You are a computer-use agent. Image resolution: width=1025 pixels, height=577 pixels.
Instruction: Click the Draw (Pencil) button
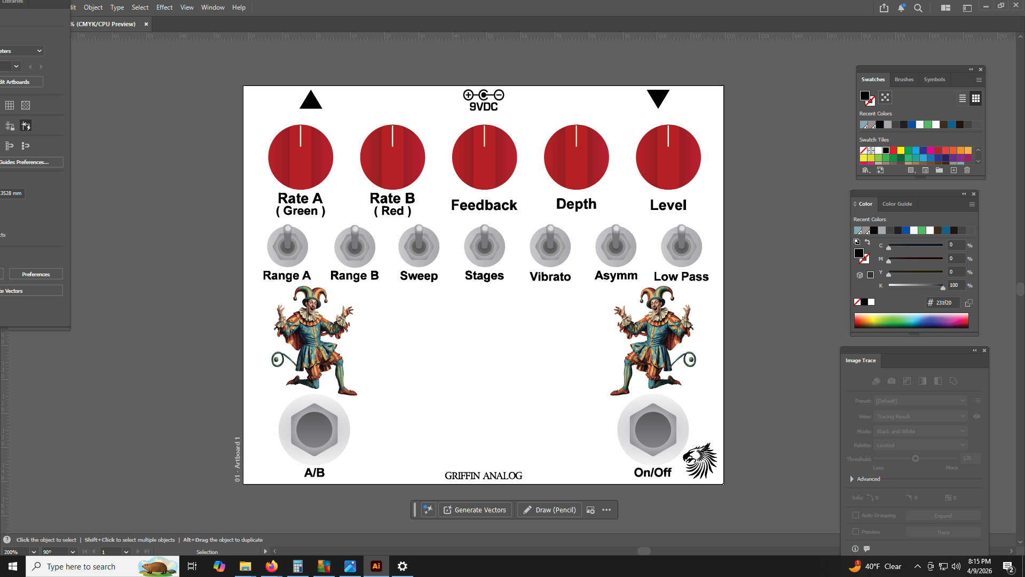point(549,510)
